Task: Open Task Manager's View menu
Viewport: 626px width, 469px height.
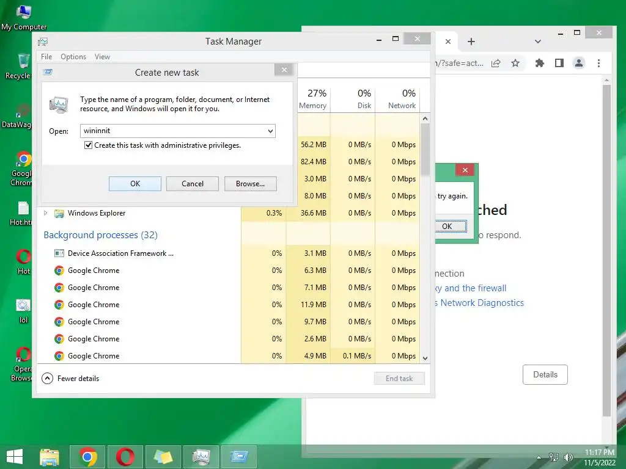Action: [102, 57]
